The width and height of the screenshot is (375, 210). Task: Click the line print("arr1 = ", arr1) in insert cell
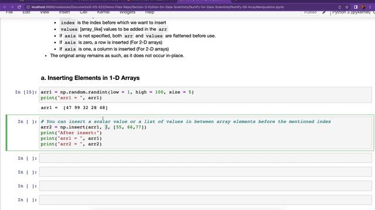coord(71,138)
